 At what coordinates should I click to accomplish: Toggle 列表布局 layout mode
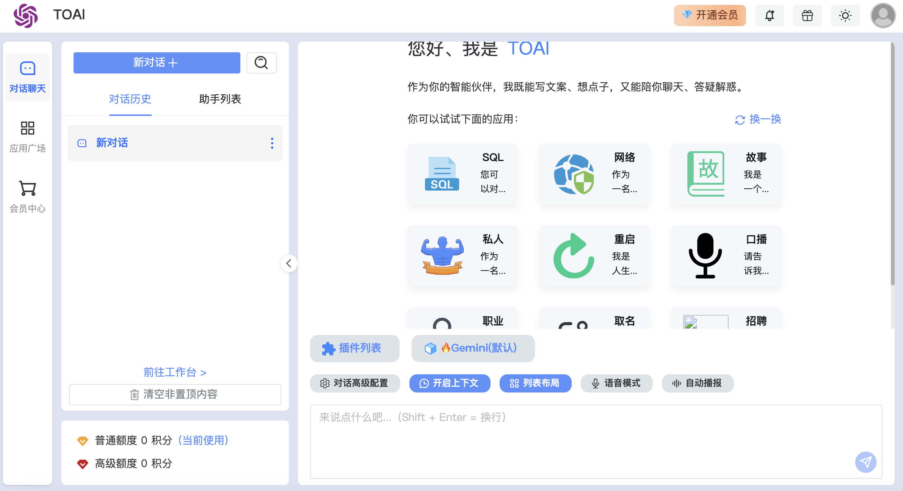(535, 383)
